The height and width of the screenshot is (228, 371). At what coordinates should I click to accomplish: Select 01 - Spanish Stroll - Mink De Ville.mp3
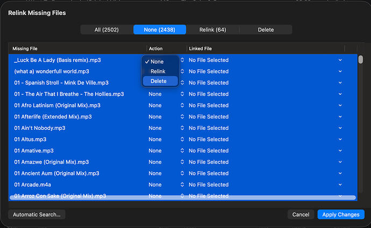pyautogui.click(x=61, y=83)
